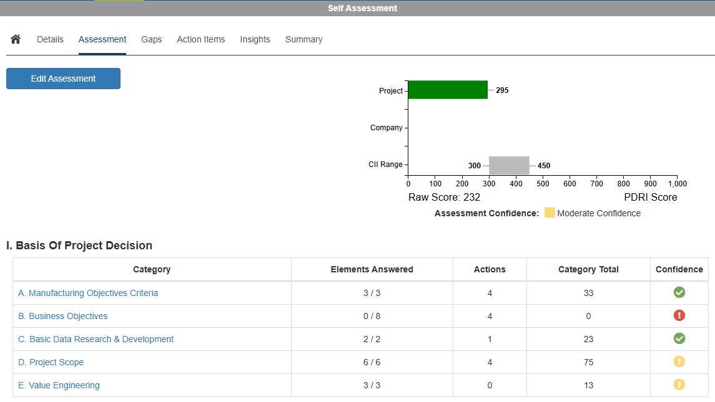This screenshot has height=402, width=715.
Task: Open the Action Items tab
Action: coord(200,39)
